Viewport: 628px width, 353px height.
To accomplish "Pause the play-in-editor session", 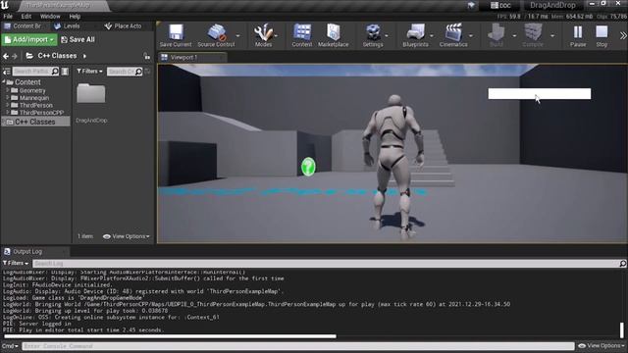I will coord(578,35).
